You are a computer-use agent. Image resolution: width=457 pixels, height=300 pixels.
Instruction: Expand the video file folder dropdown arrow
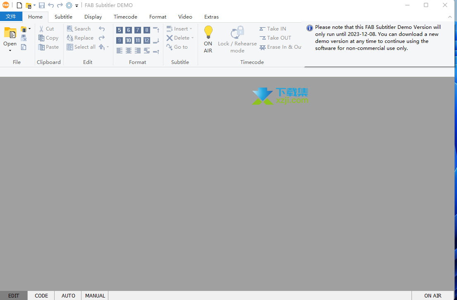click(29, 29)
